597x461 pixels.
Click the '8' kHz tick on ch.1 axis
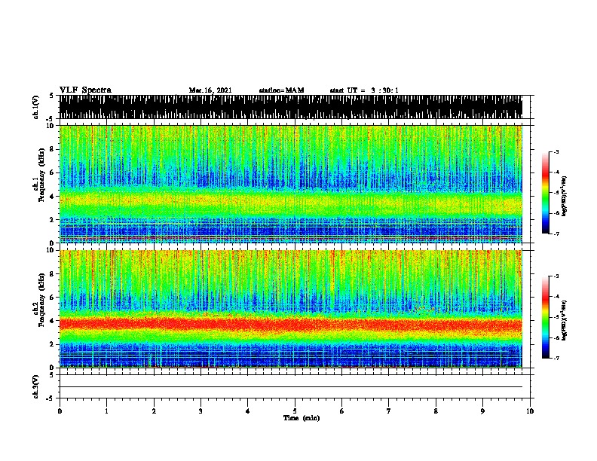point(52,149)
